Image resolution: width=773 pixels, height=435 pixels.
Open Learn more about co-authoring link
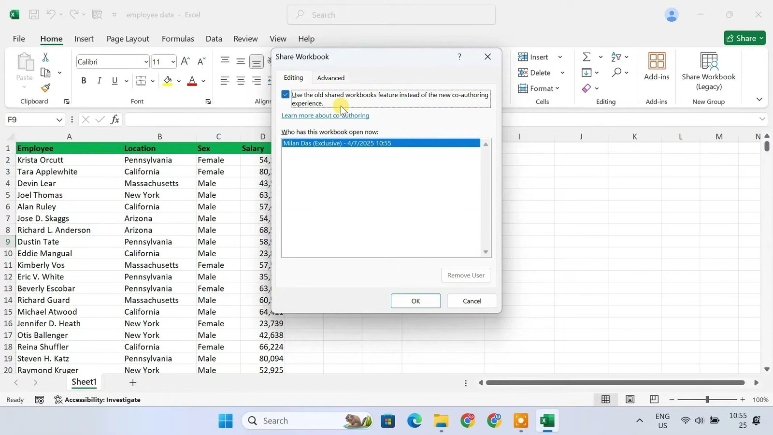pyautogui.click(x=325, y=116)
